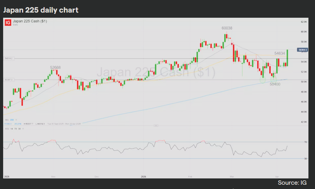Click the 56384.5 current price tag
The height and width of the screenshot is (189, 315).
click(x=303, y=50)
